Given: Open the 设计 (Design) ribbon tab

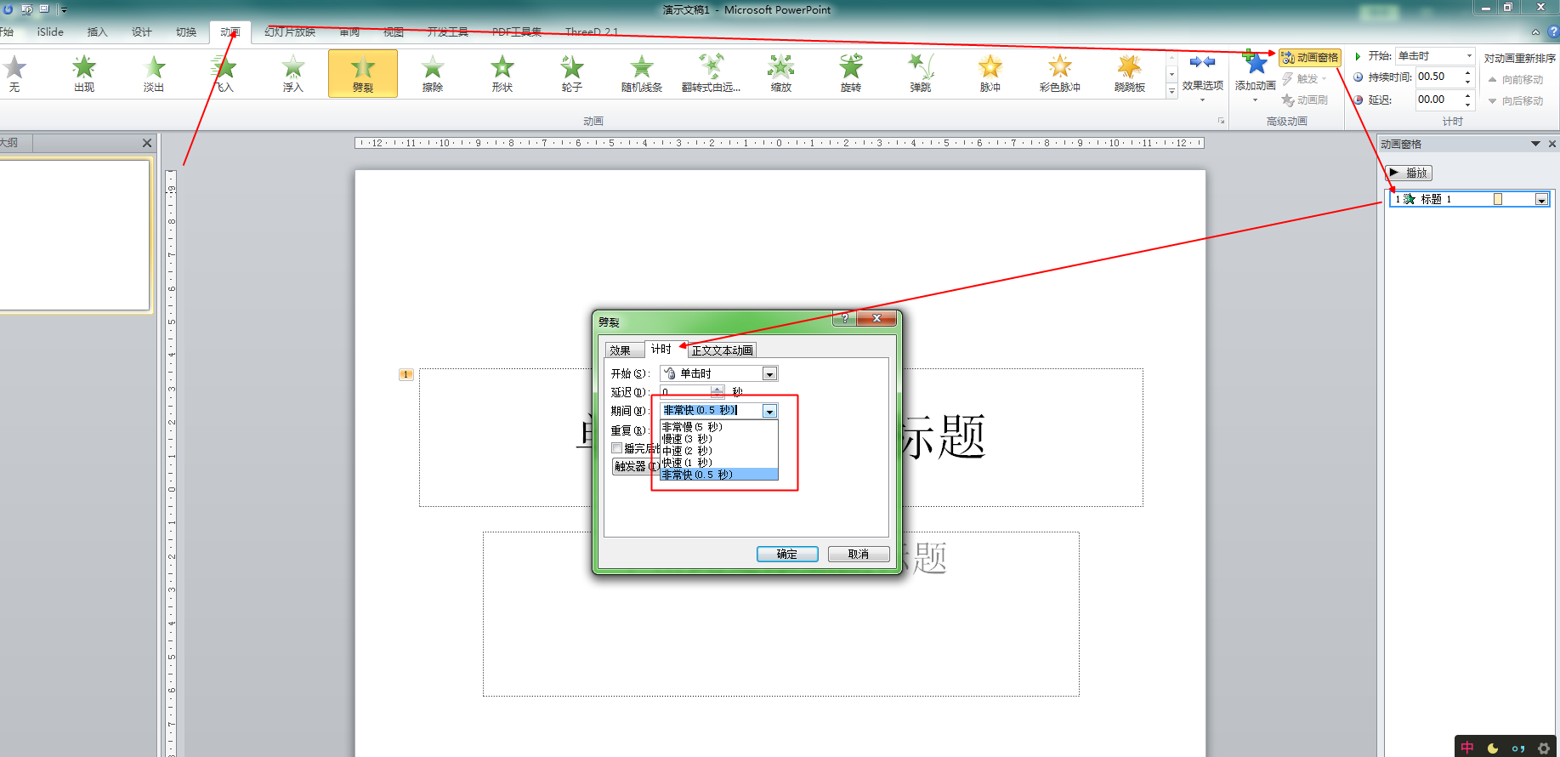Looking at the screenshot, I should click(142, 31).
